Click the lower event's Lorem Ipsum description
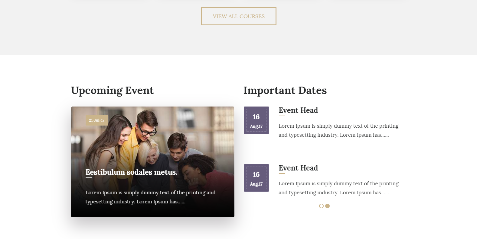 [338, 188]
